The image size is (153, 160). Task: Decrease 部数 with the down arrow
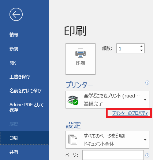coord(141,50)
